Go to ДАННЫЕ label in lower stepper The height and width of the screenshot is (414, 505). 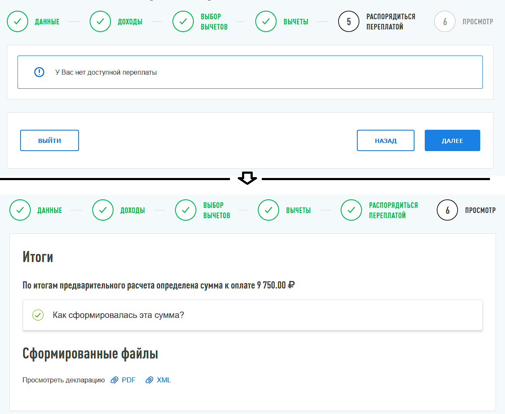[x=50, y=210]
